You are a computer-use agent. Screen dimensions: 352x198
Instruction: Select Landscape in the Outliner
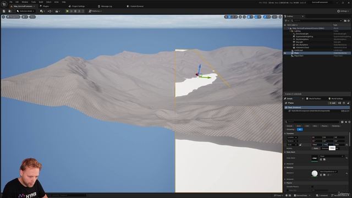(x=298, y=50)
